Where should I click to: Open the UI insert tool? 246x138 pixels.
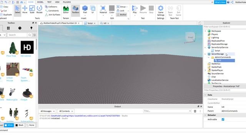click(x=93, y=10)
